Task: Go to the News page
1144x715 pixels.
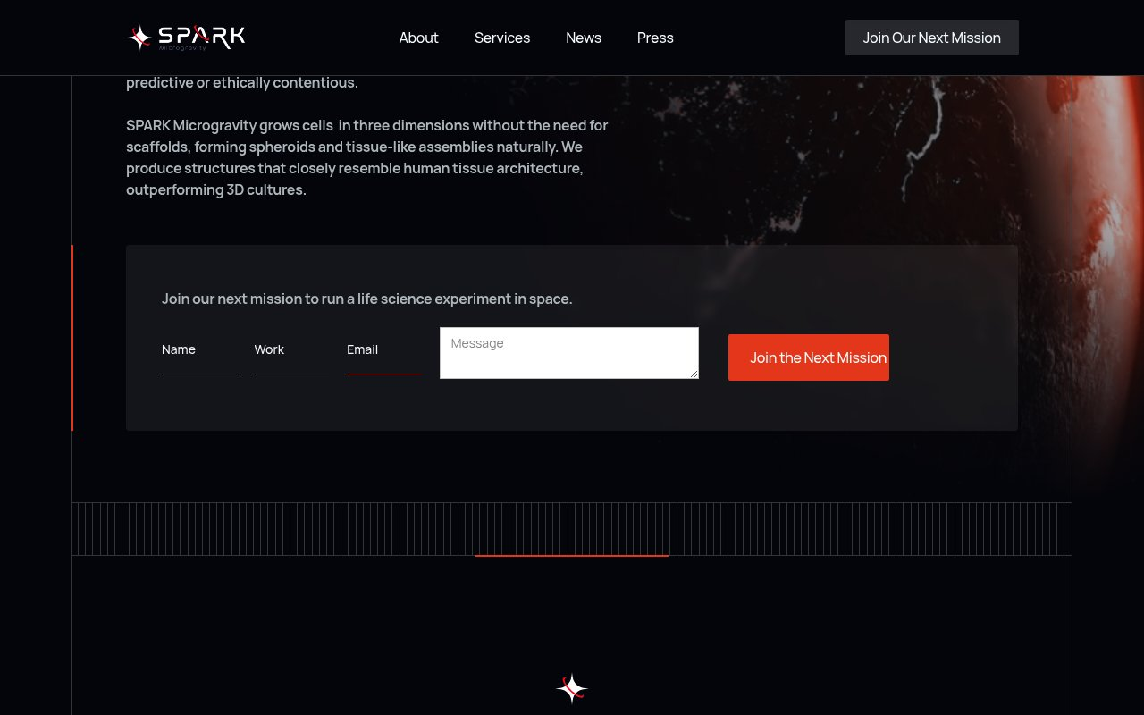Action: coord(584,38)
